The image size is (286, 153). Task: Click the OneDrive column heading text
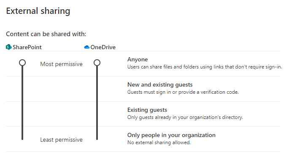(103, 47)
